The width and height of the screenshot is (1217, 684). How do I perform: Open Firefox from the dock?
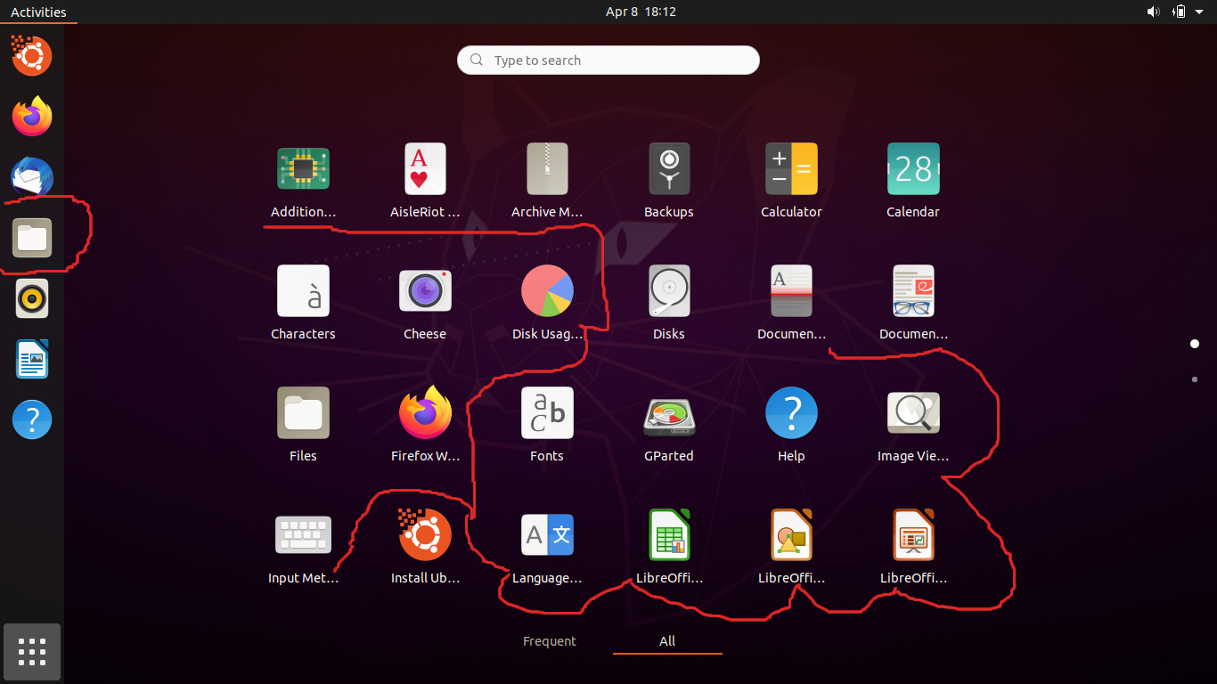tap(32, 117)
